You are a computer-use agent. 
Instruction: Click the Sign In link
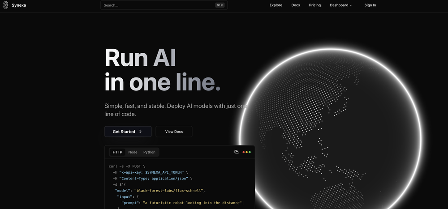pos(370,5)
